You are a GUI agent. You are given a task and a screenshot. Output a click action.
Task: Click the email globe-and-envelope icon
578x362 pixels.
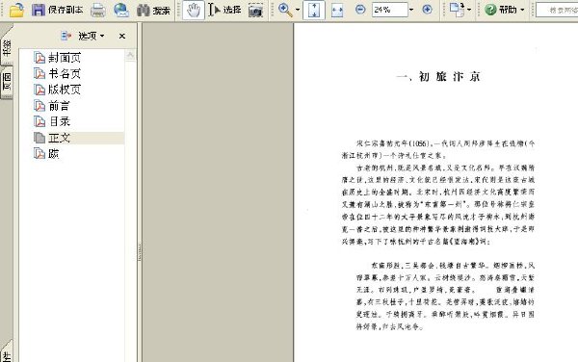[121, 10]
